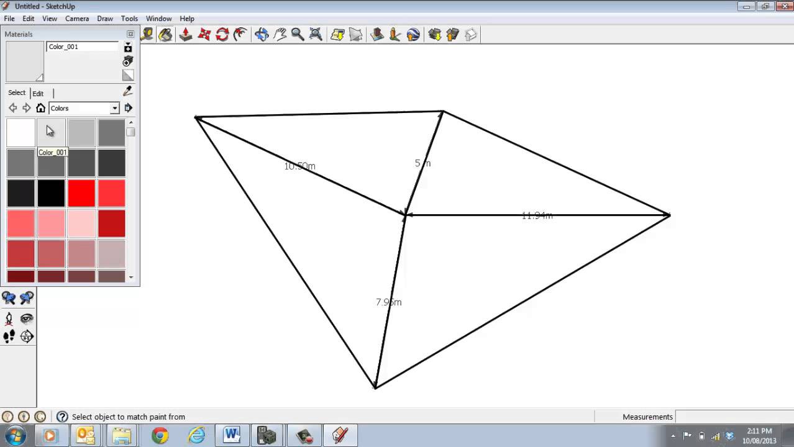Open Google Chrome from taskbar
This screenshot has width=794, height=447.
[x=160, y=436]
